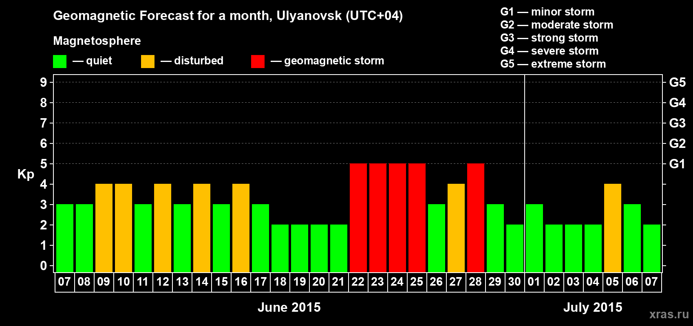Click the date label '13' on the x-axis
This screenshot has width=693, height=326.
[182, 282]
